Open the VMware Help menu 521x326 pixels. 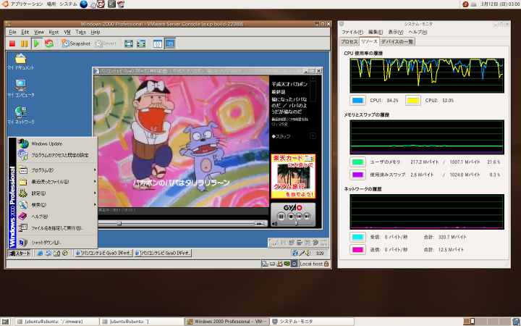click(96, 33)
